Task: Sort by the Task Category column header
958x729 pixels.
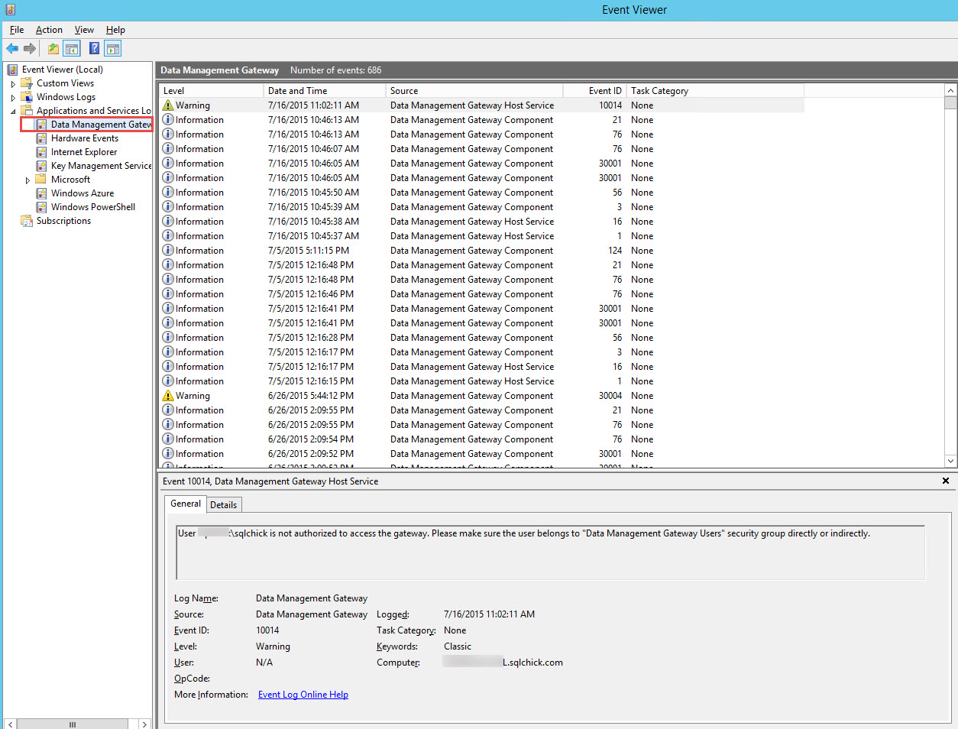Action: (715, 91)
